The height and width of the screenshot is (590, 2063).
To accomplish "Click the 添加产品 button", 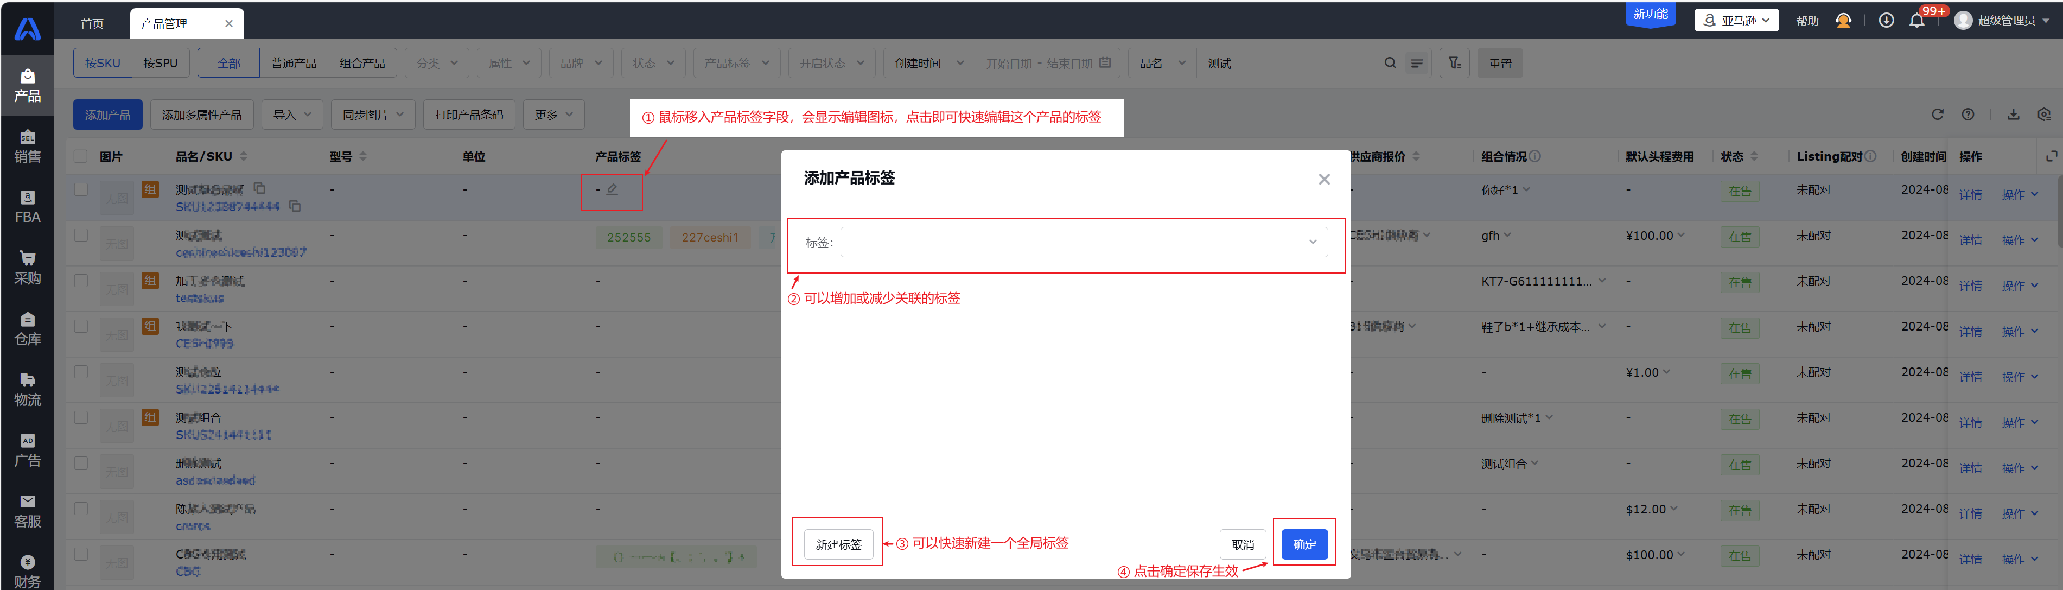I will (x=107, y=115).
